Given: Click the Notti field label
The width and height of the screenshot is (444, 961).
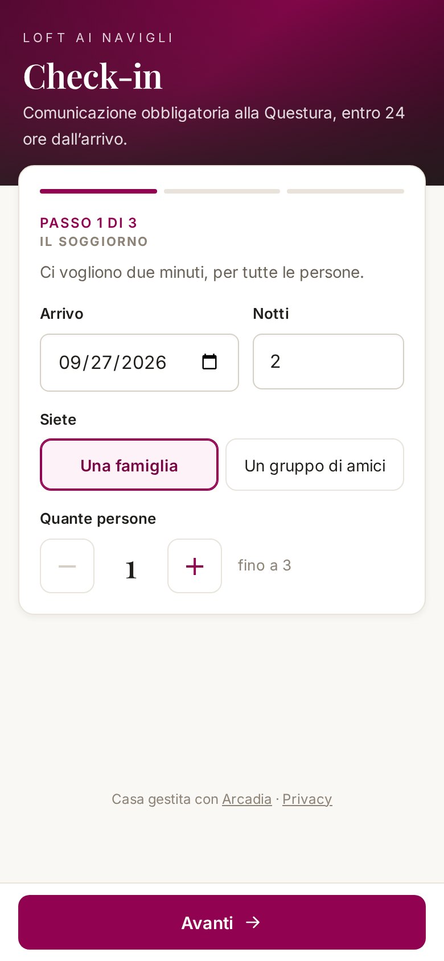Looking at the screenshot, I should (271, 314).
